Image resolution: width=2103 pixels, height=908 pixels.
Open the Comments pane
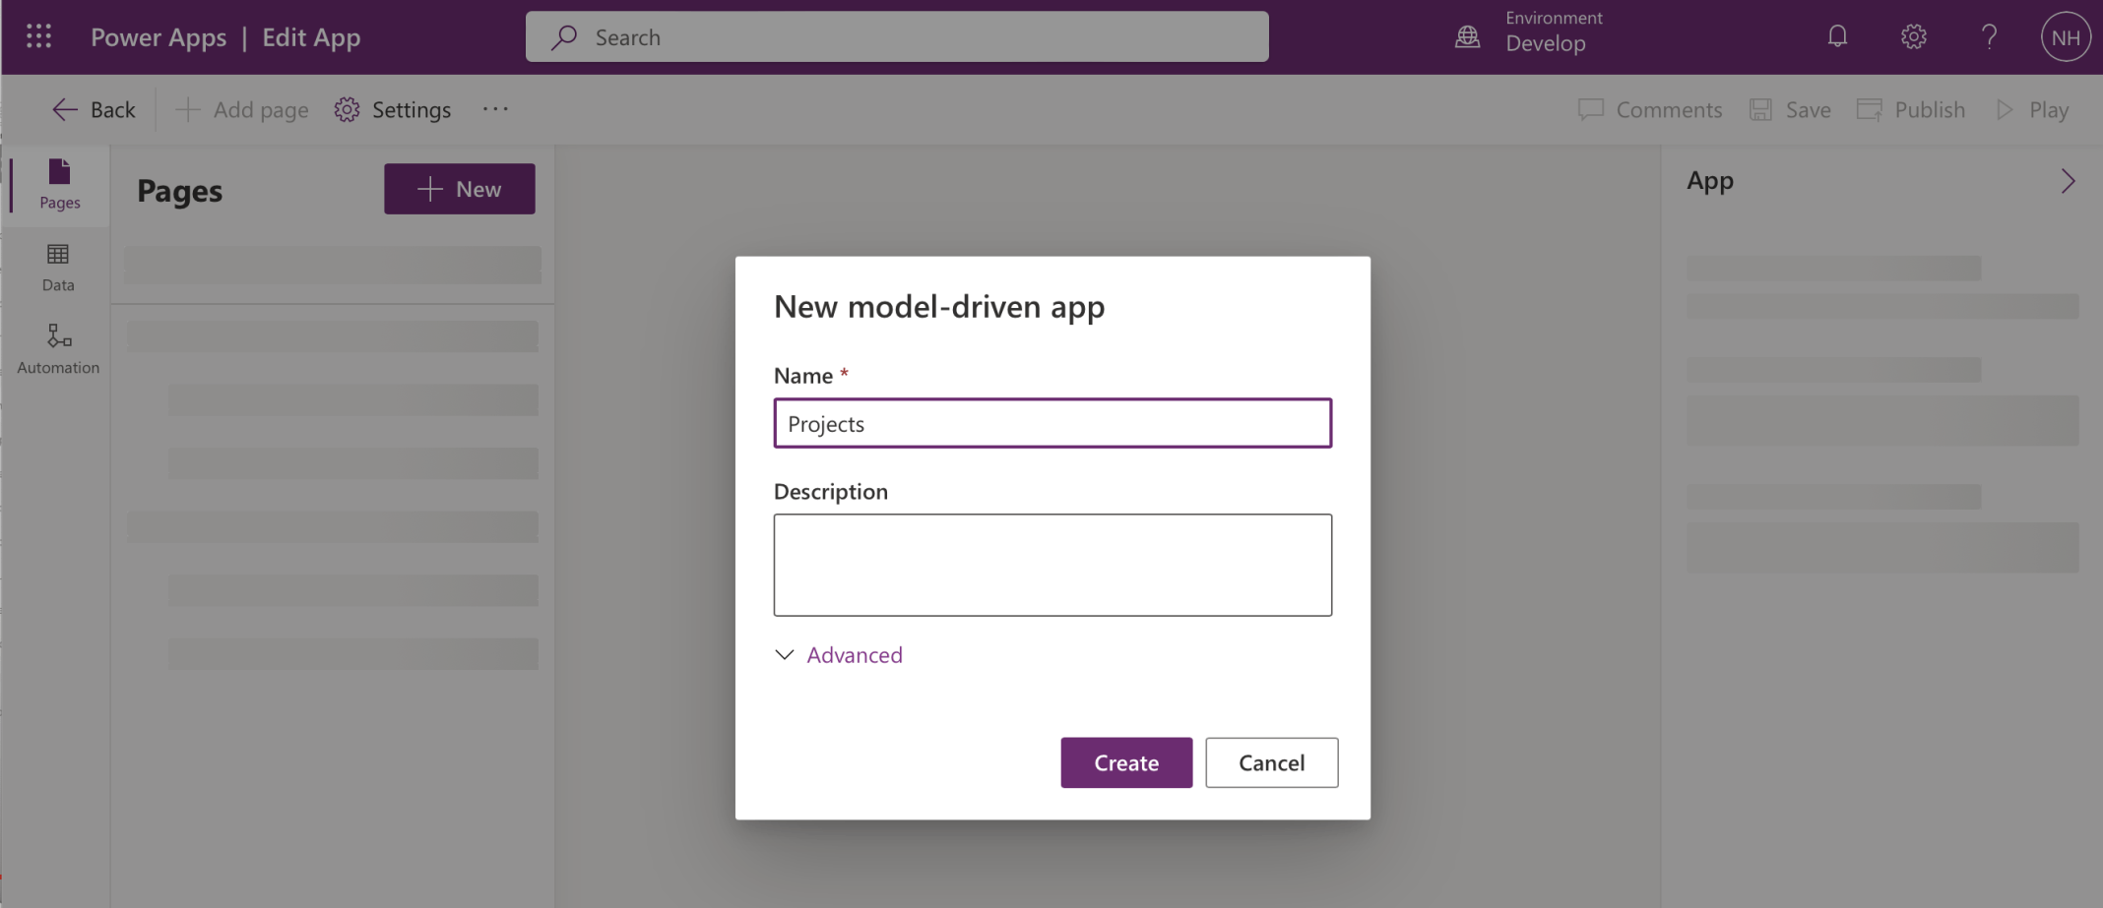[x=1650, y=109]
